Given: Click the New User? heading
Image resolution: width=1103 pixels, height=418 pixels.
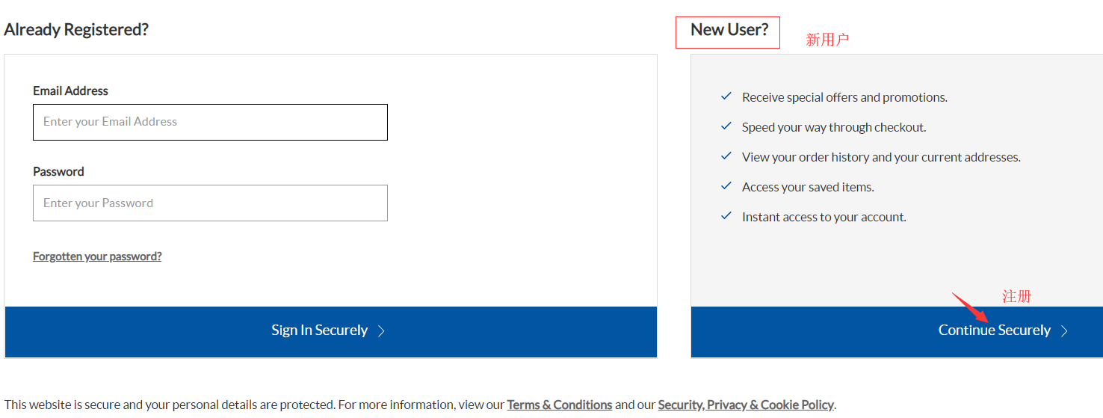Looking at the screenshot, I should [729, 30].
